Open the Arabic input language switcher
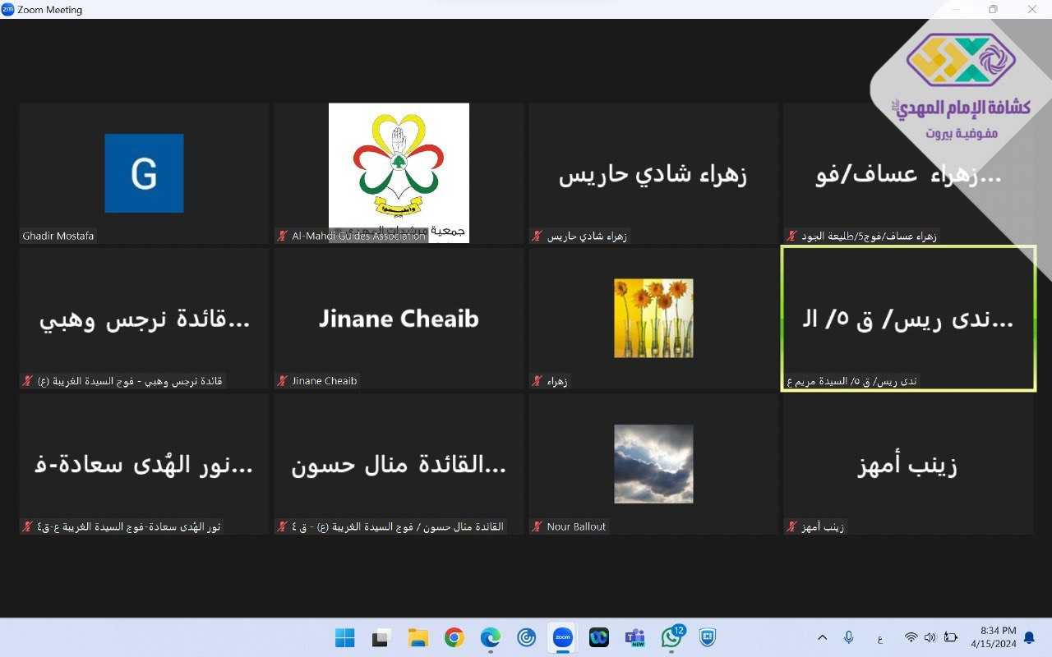Screen dimensions: 1052x657 879,637
